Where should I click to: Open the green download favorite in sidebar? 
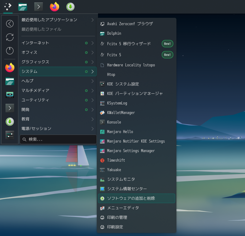pos(10,122)
